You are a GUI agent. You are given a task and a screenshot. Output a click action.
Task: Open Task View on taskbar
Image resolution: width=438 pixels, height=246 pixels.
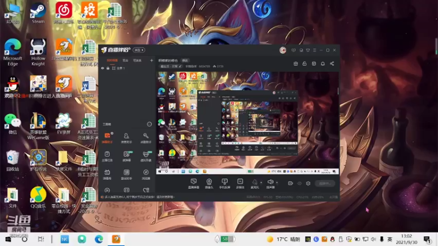pyautogui.click(x=41, y=239)
